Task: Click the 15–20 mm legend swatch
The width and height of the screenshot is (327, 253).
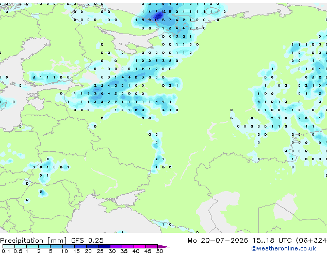Action: click(80, 246)
